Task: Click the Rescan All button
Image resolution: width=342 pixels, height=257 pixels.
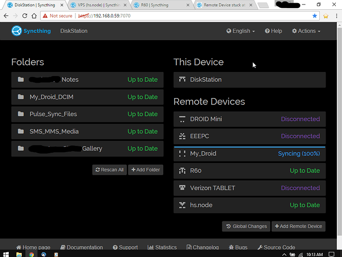Action: 109,170
